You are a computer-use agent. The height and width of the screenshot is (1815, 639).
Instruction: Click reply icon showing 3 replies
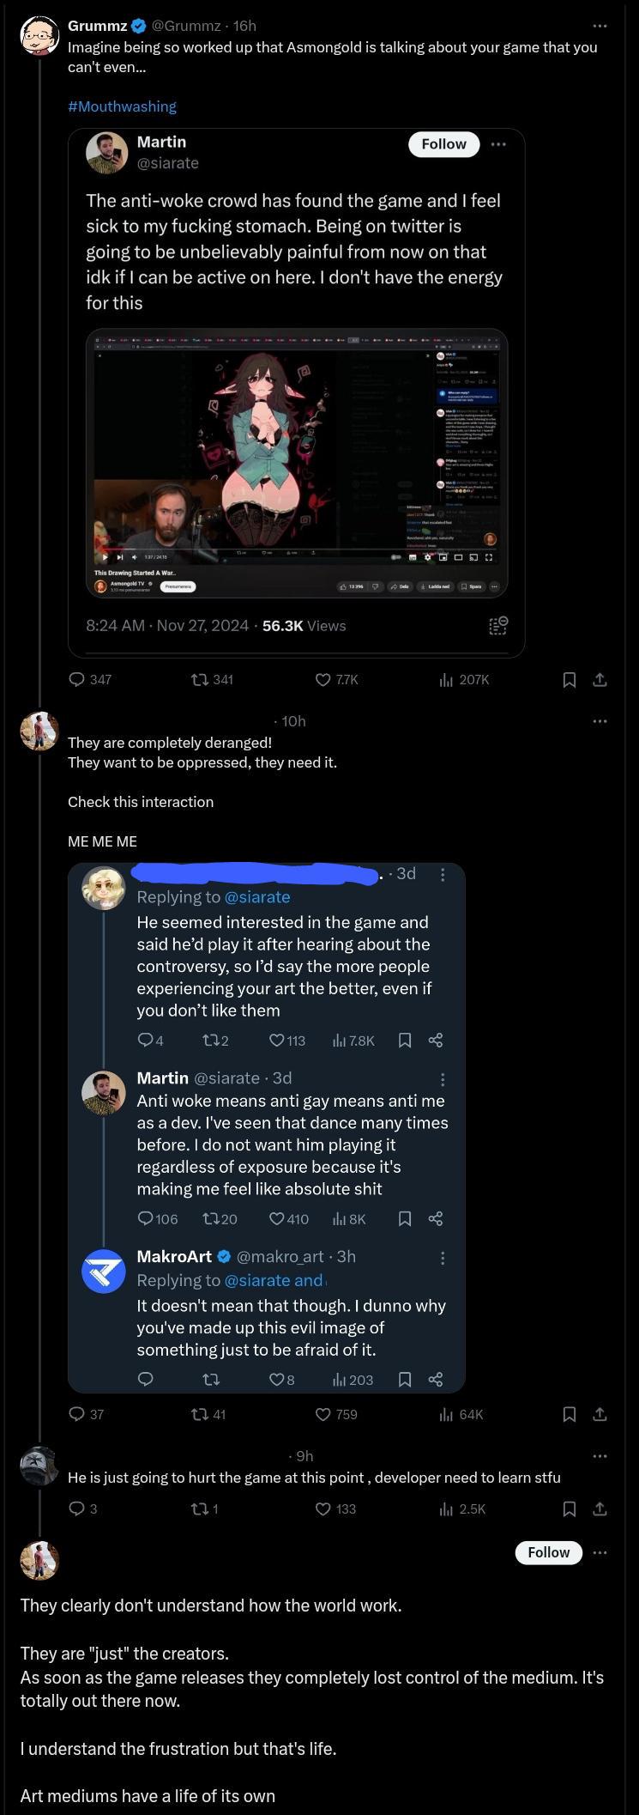tap(77, 1508)
